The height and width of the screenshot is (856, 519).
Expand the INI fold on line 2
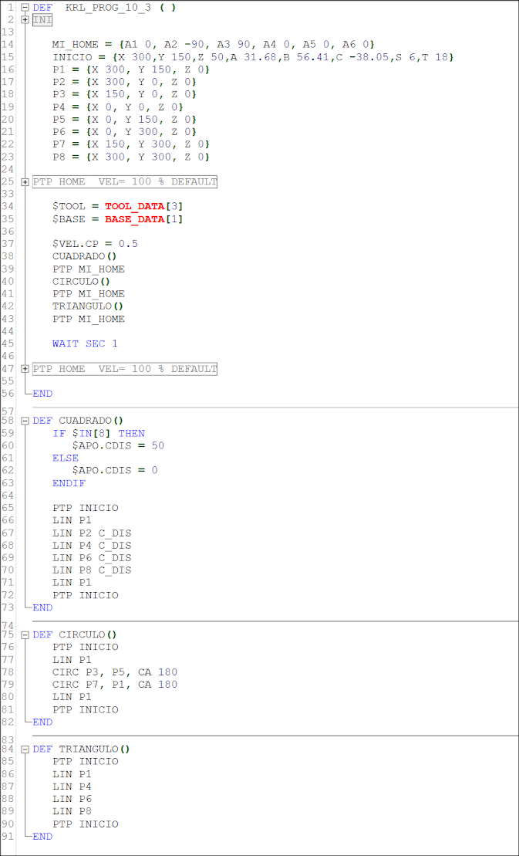click(x=25, y=19)
